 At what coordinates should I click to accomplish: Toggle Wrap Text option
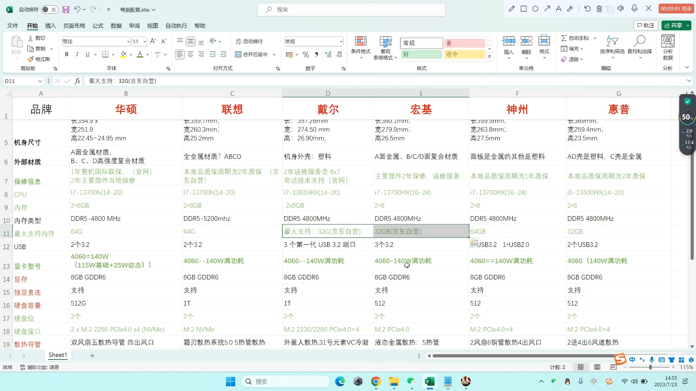(x=249, y=41)
